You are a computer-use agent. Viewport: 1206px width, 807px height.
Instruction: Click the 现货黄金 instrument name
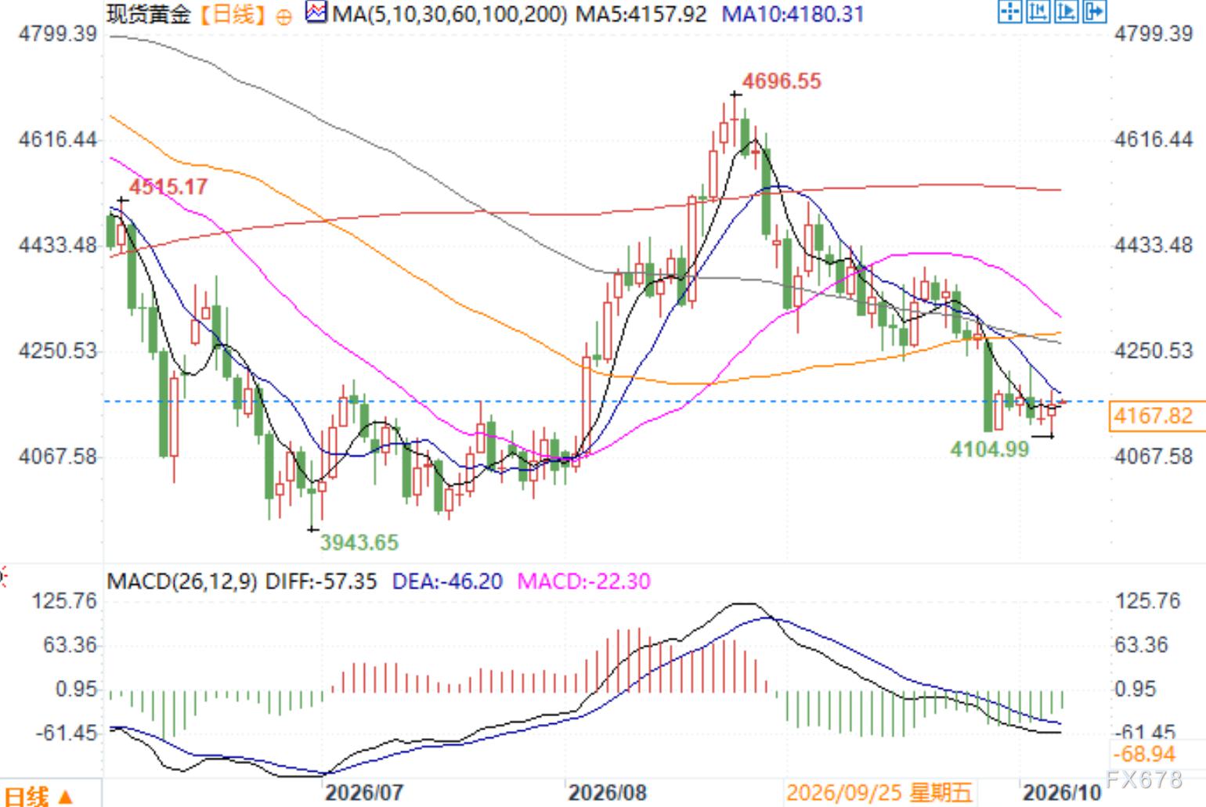point(149,14)
